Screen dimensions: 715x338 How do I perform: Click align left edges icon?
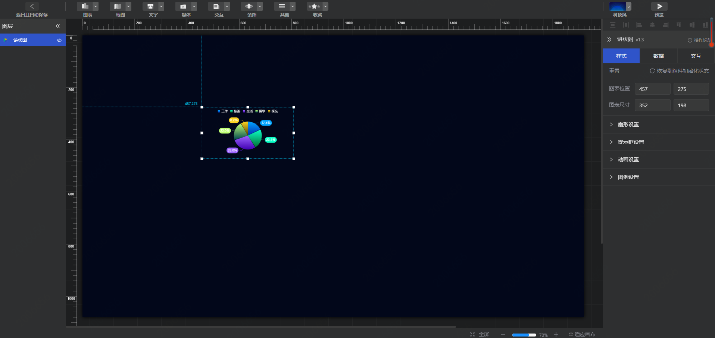tap(639, 25)
